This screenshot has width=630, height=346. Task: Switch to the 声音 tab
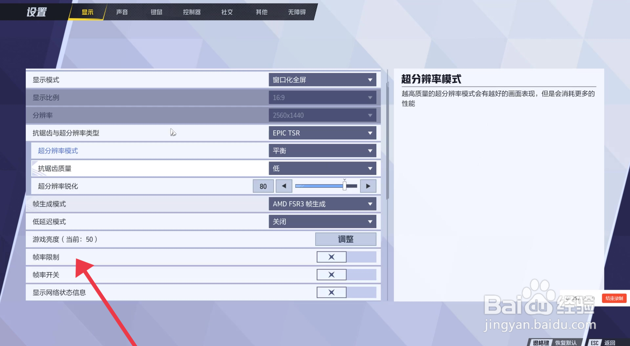122,12
